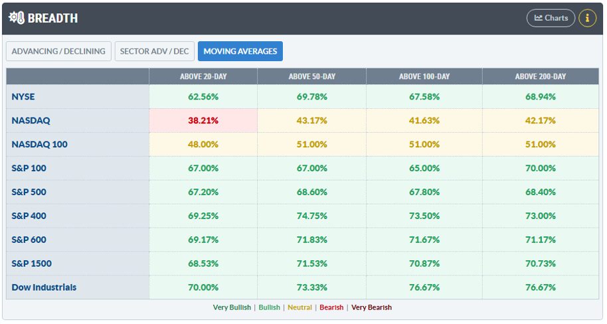The width and height of the screenshot is (607, 324).
Task: Open the S&P 500 row link
Action: [x=29, y=192]
